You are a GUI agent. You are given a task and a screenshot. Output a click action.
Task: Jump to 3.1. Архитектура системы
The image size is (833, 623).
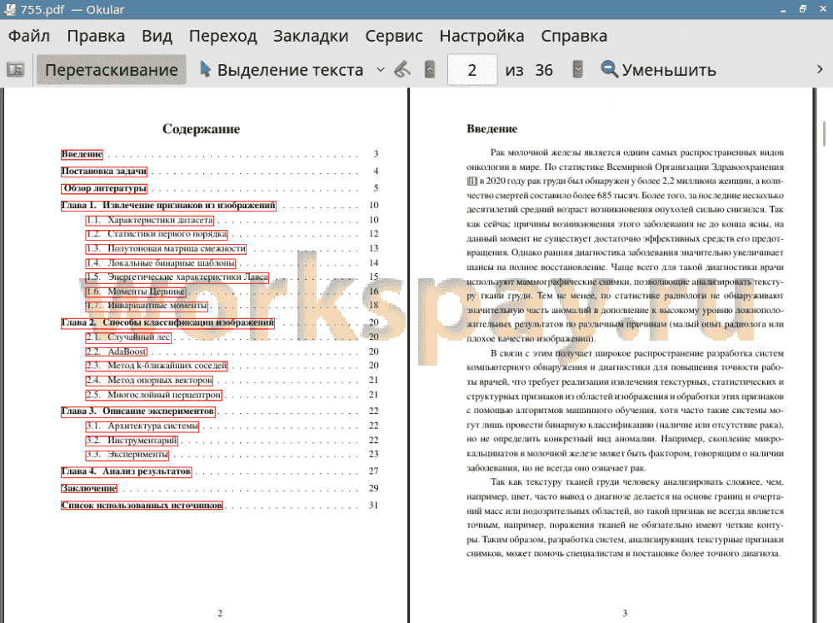click(142, 426)
